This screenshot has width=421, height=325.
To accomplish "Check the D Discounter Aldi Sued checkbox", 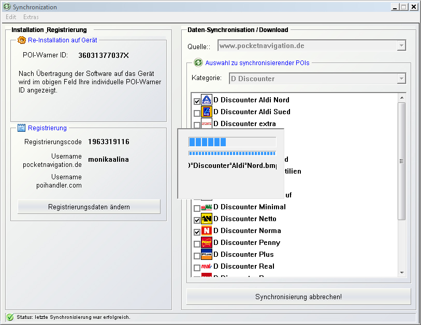I will pos(197,113).
